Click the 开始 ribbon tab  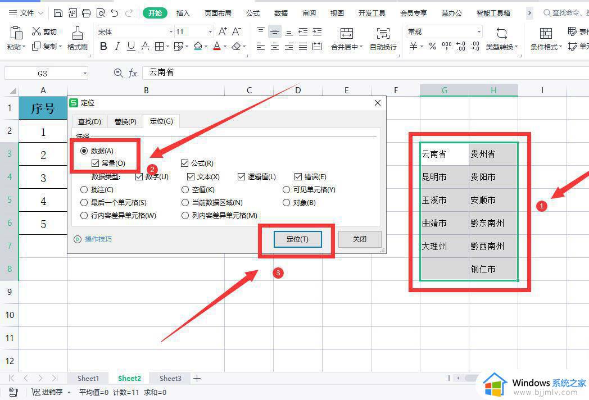click(x=155, y=13)
